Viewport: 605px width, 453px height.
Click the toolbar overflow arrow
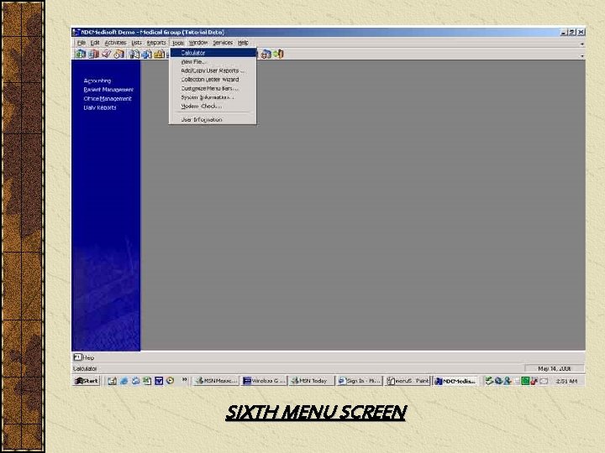pyautogui.click(x=581, y=56)
